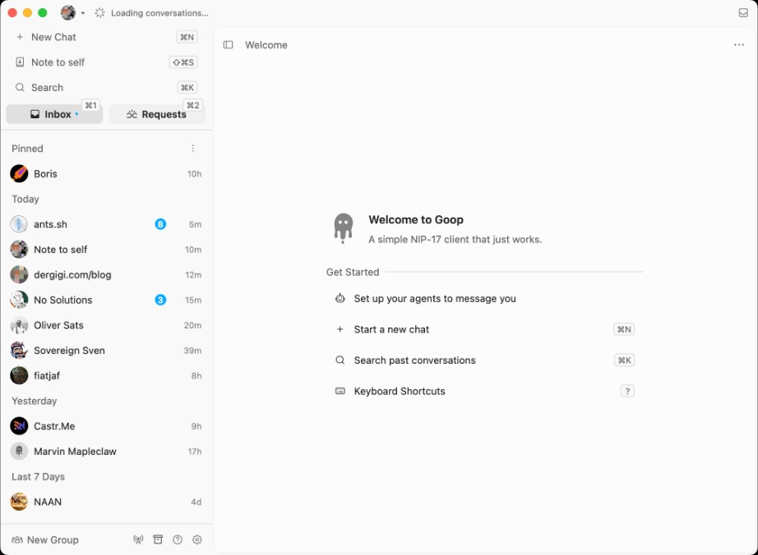Screen dimensions: 758x555
Task: Open the dergigi.com/blog conversation
Action: [x=106, y=274]
